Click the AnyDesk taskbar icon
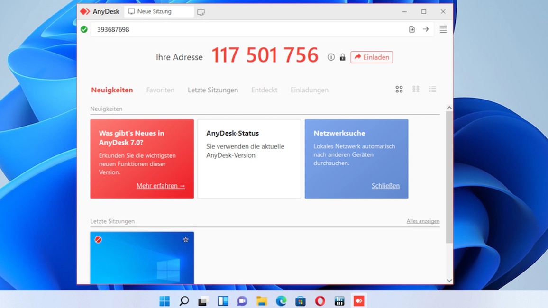The height and width of the screenshot is (308, 548). pos(359,301)
